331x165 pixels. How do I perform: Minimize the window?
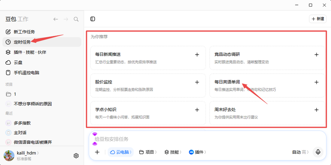(x=297, y=5)
